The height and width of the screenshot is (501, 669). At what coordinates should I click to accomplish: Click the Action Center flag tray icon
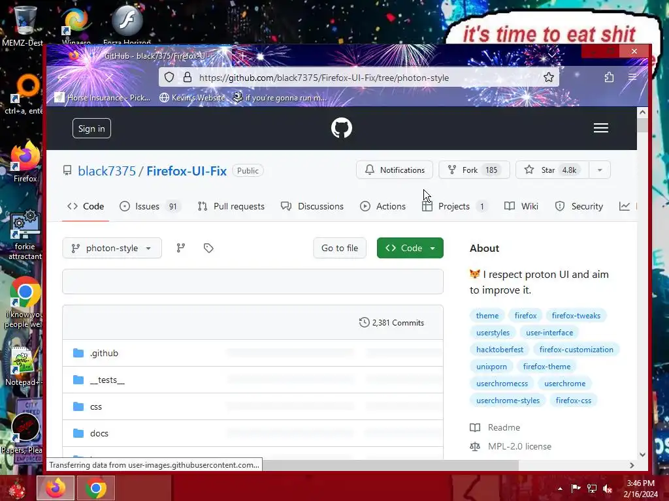click(x=576, y=489)
